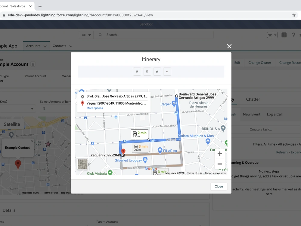Image resolution: width=301 pixels, height=226 pixels.
Task: Click the star marker on background map
Action: [48, 144]
